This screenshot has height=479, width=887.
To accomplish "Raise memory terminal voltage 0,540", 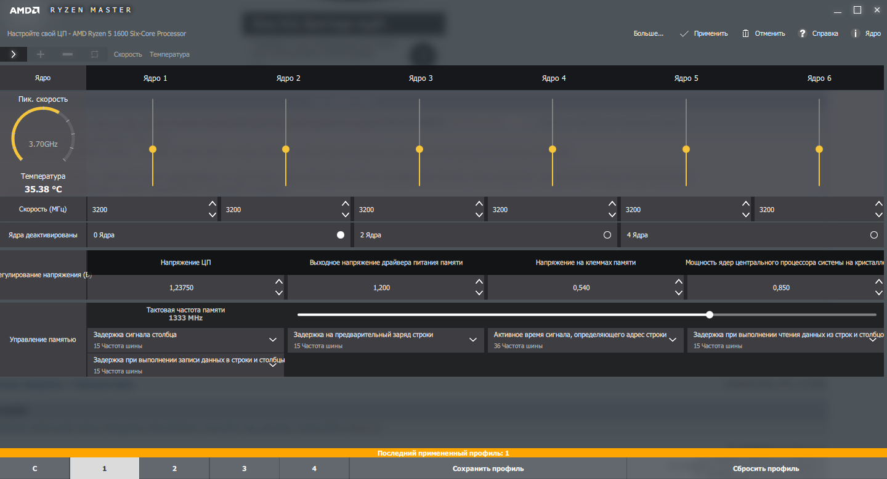I will point(679,282).
